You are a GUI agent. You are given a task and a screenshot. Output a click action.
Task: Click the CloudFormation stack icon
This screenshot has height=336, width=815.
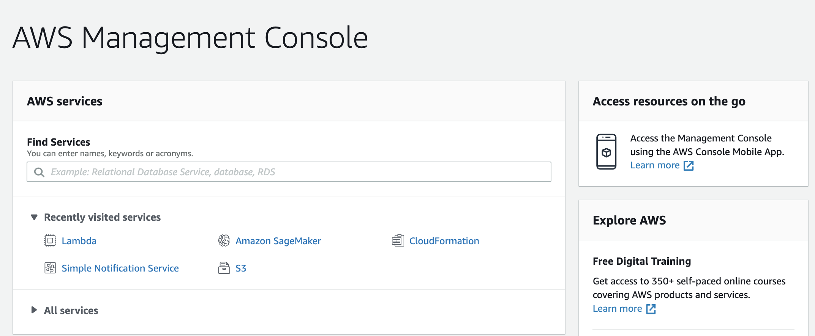coord(398,241)
